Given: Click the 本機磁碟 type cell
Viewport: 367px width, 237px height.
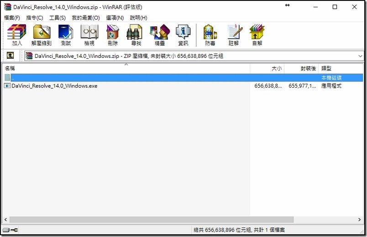Looking at the screenshot, I should tap(331, 77).
